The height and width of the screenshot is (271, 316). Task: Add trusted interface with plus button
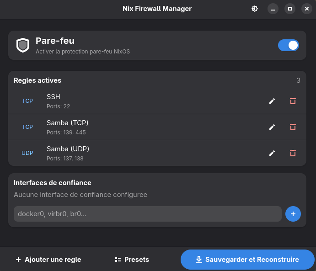pos(293,214)
